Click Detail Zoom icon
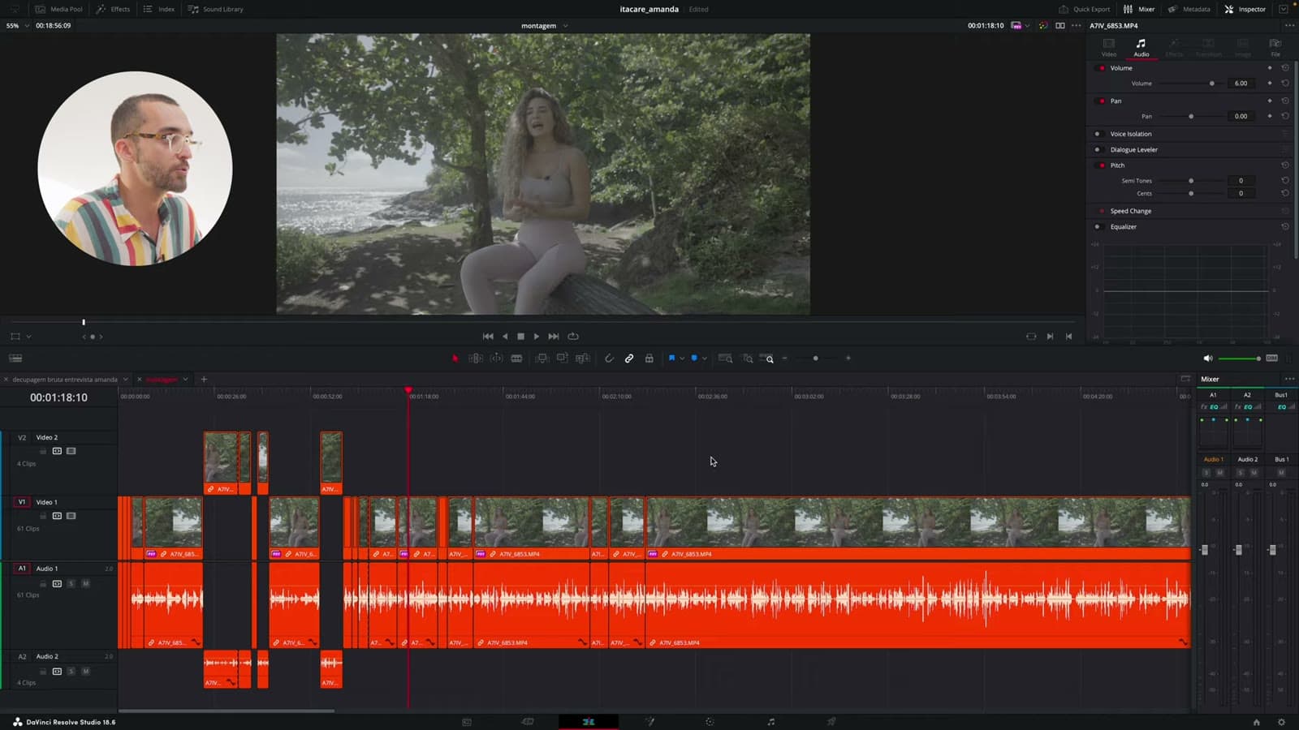 pyautogui.click(x=748, y=359)
